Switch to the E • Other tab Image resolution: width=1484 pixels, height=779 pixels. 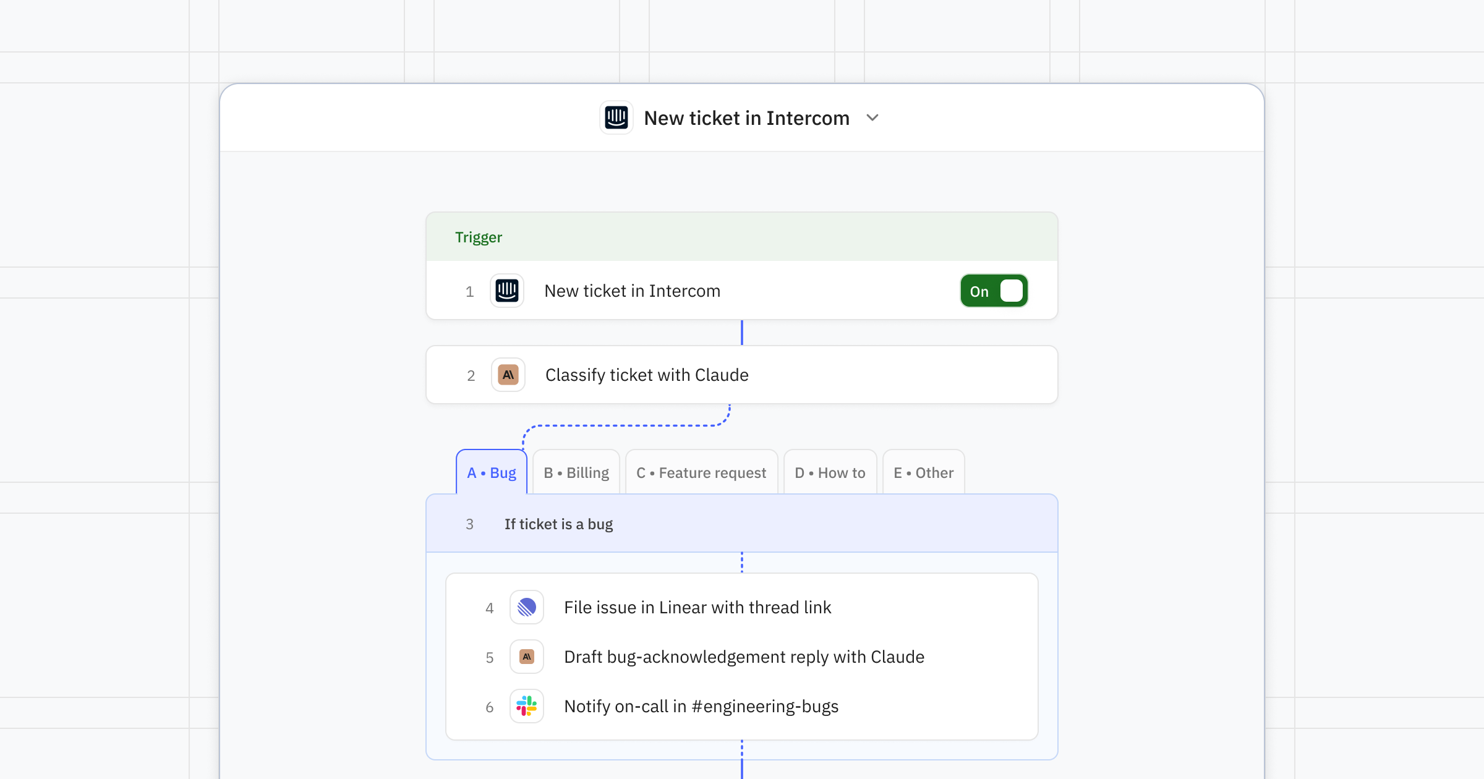[x=923, y=472]
